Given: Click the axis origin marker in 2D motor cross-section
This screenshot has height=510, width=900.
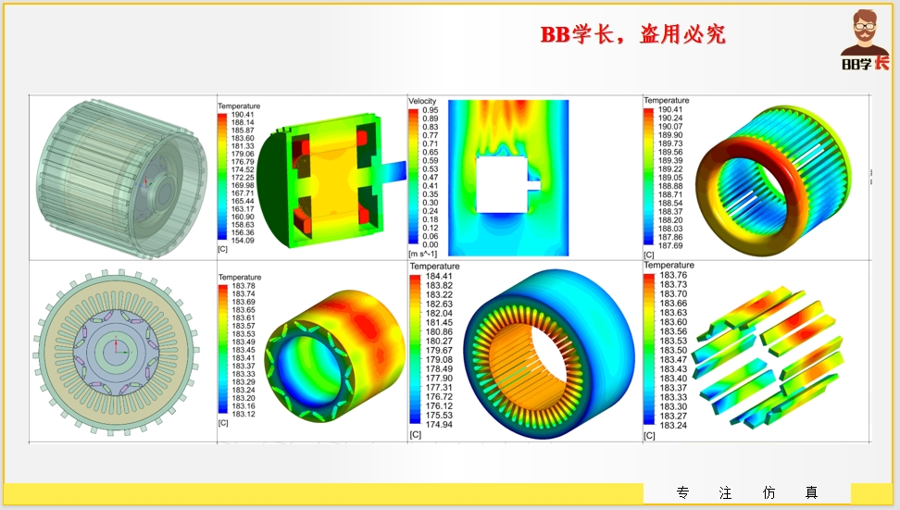Looking at the screenshot, I should click(x=116, y=351).
